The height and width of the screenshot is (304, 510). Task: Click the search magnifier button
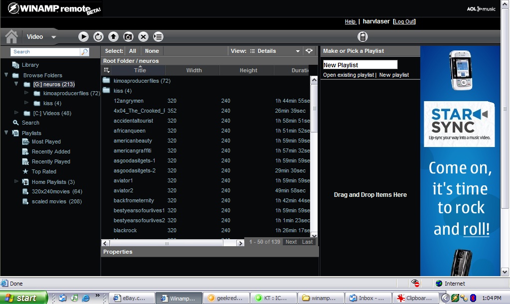pyautogui.click(x=85, y=52)
